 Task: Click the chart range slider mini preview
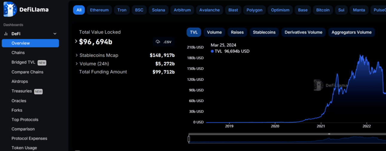pos(287,139)
